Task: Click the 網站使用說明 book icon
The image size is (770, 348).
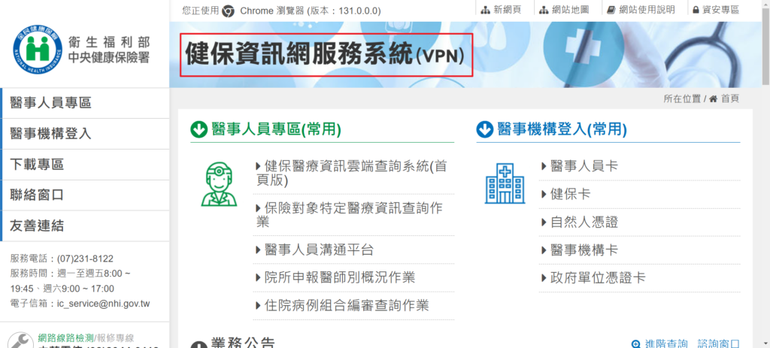Action: tap(611, 10)
